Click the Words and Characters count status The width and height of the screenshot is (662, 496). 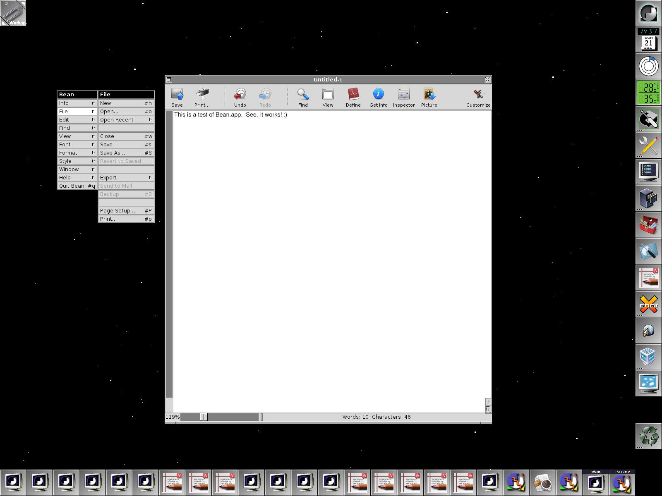pos(377,417)
